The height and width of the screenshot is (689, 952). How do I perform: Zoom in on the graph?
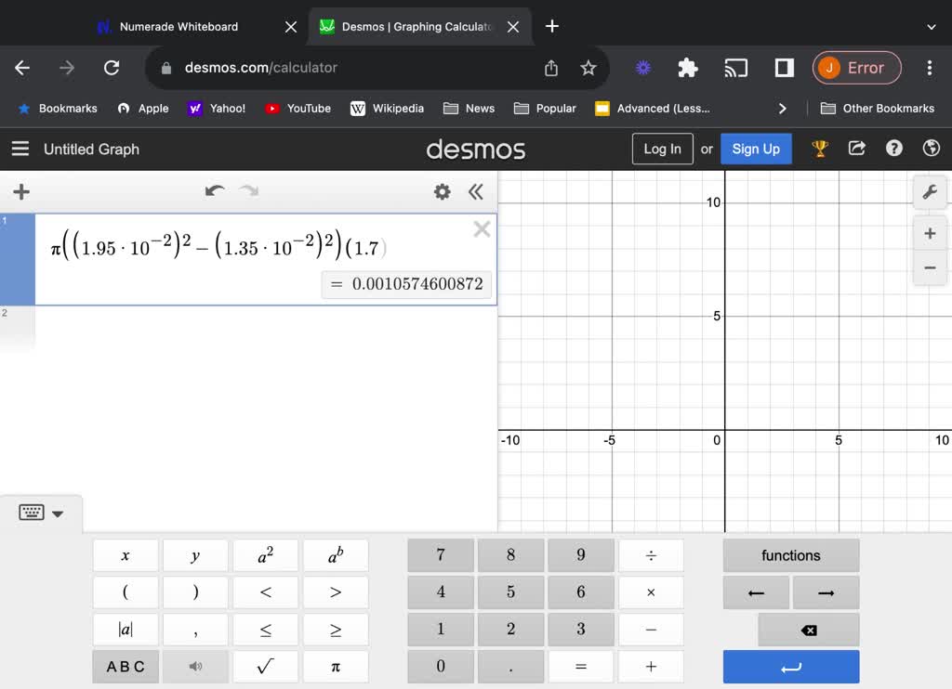tap(929, 233)
